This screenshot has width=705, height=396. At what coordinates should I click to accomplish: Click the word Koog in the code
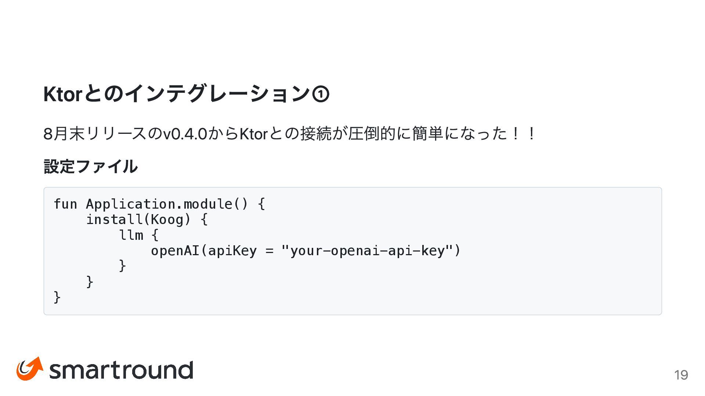tap(167, 220)
